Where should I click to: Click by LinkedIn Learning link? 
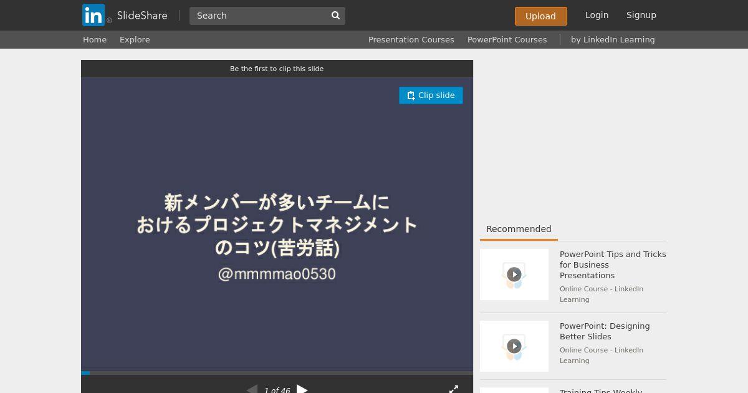(613, 39)
